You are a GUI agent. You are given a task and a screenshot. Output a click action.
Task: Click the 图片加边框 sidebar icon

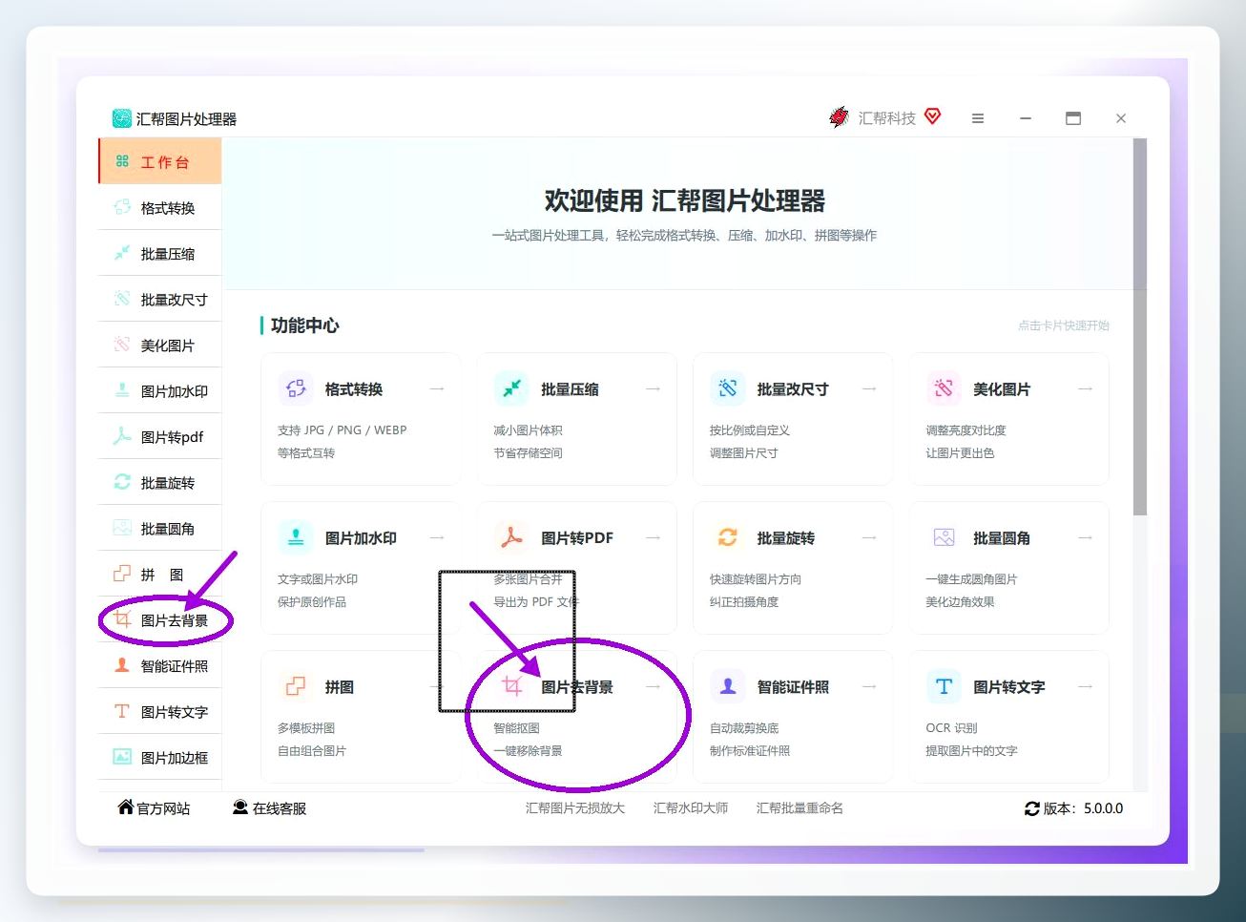pos(122,757)
